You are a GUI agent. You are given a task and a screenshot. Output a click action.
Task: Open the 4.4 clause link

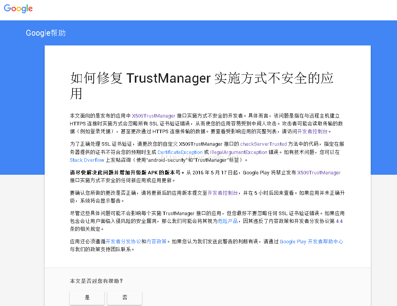tap(339, 221)
